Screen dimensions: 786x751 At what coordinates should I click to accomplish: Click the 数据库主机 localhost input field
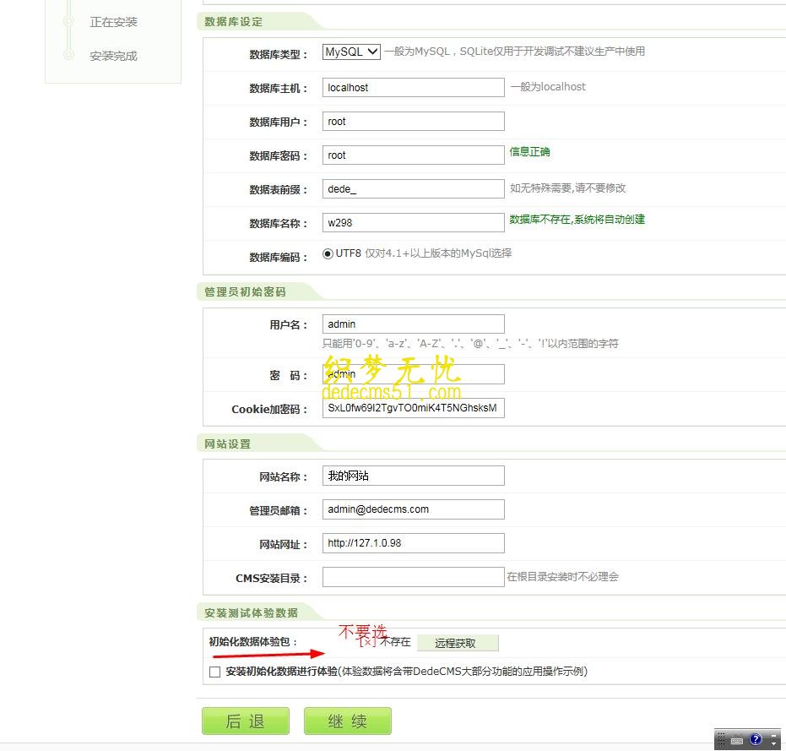pyautogui.click(x=412, y=87)
